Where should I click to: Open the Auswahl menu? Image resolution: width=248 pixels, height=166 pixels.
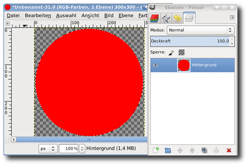(x=66, y=16)
